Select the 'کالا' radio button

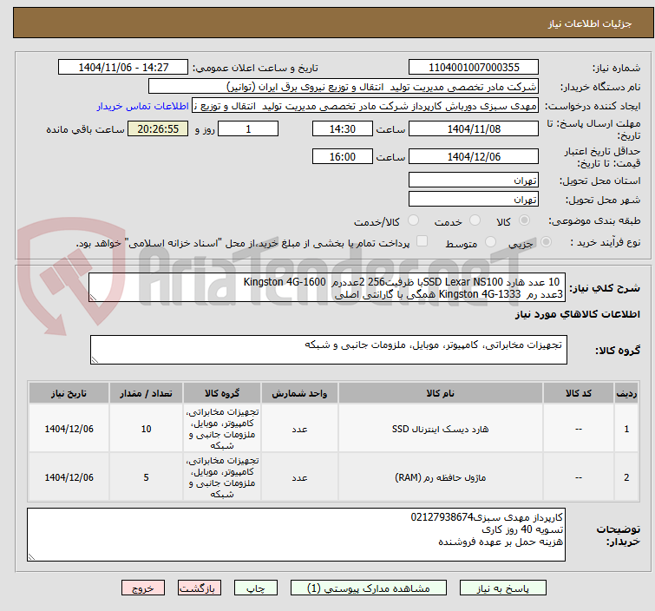[524, 220]
